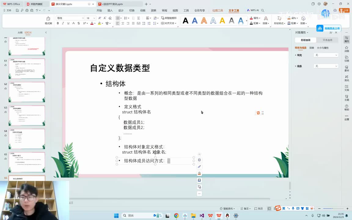Open text fill (填充) dropdown in text tools

255,18
